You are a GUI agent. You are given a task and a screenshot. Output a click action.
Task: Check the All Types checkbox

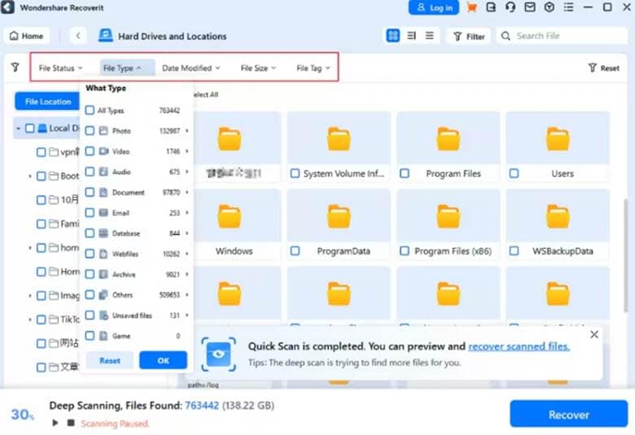coord(90,110)
